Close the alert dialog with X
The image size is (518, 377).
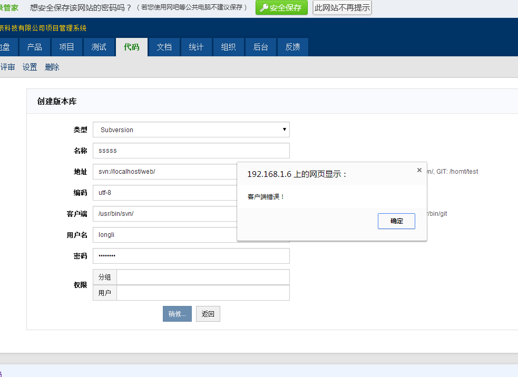pos(419,170)
